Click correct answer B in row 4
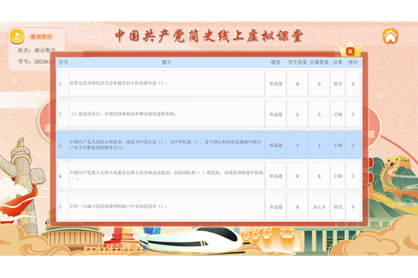This screenshot has height=278, width=418. pyautogui.click(x=319, y=176)
